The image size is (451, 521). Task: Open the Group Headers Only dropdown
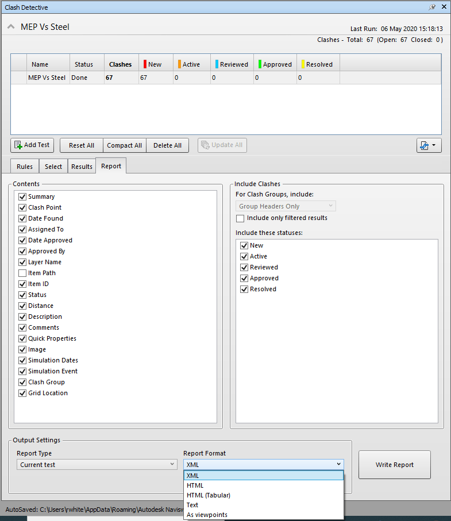286,206
